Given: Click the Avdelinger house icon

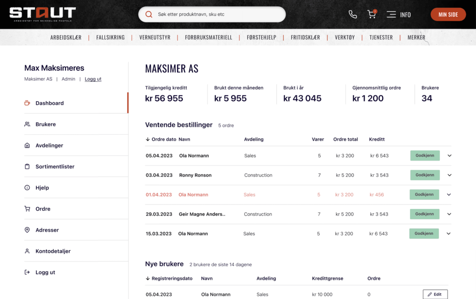Looking at the screenshot, I should [27, 145].
